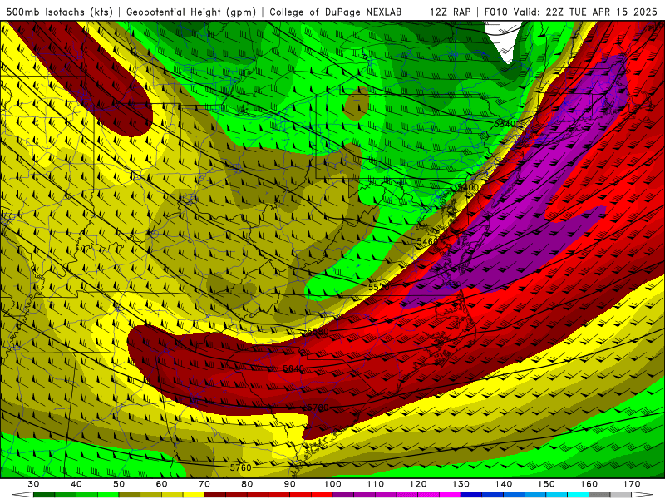Click the 80 value on the color scale
The image size is (665, 499).
pos(247,484)
